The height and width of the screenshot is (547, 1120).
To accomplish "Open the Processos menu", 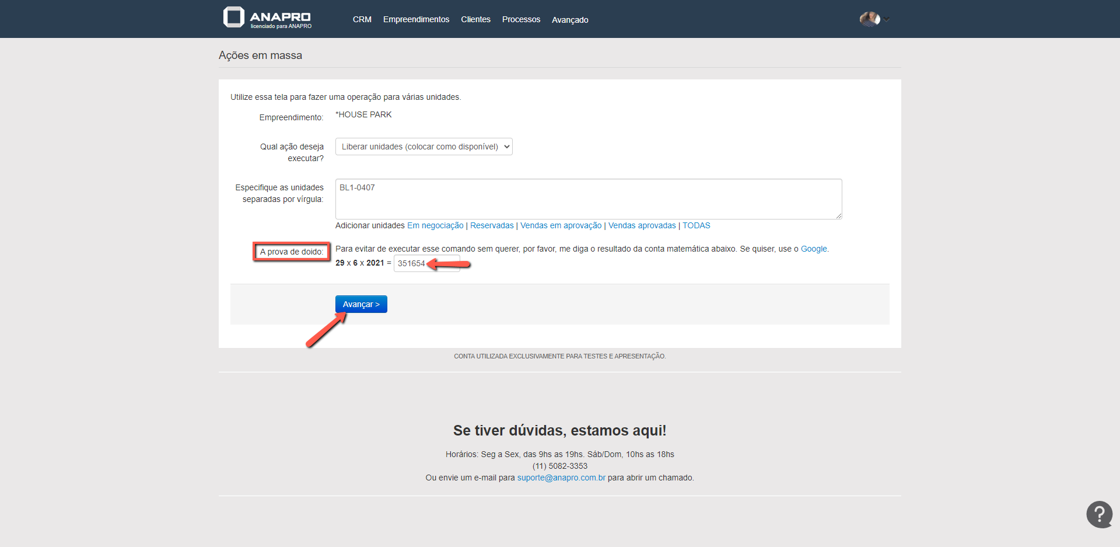I will point(521,19).
